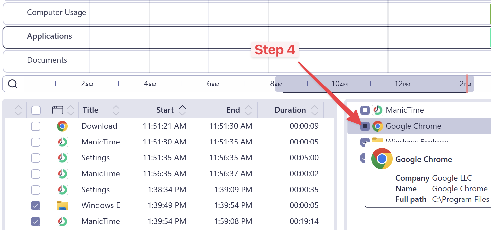The width and height of the screenshot is (491, 230).
Task: Click the ManicTime icon on 11:51:30 AM row
Action: (x=62, y=142)
